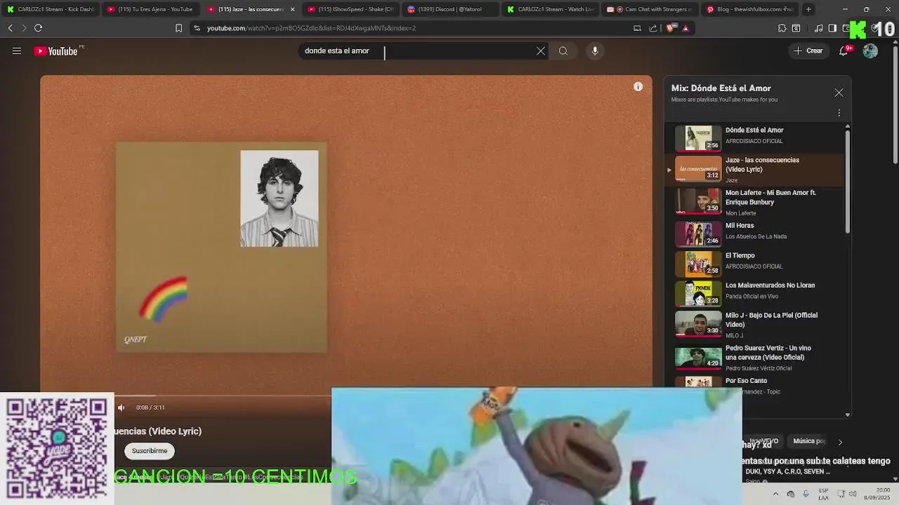Bookmark this page with the bookmark icon
This screenshot has width=899, height=505.
[178, 28]
